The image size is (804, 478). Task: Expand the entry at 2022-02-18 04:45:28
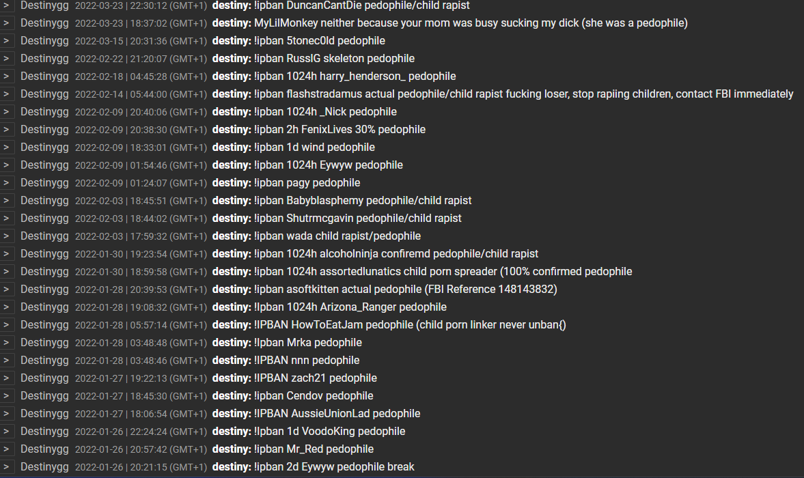[7, 76]
